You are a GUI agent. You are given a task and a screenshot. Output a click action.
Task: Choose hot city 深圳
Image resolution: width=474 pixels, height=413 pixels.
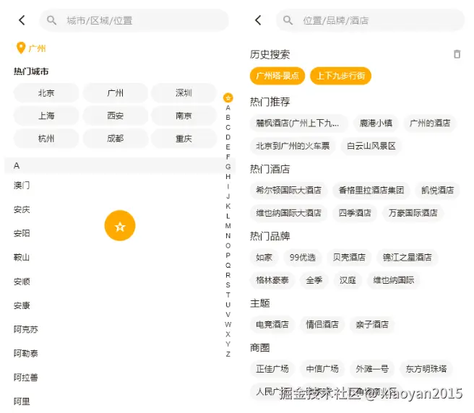click(x=184, y=92)
